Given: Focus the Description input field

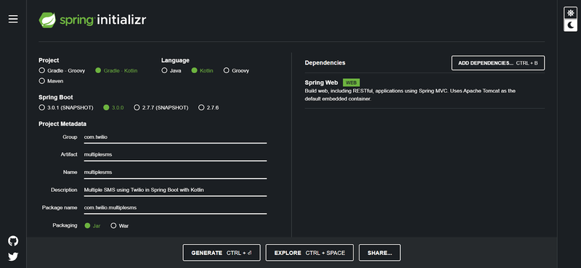Looking at the screenshot, I should tap(175, 190).
